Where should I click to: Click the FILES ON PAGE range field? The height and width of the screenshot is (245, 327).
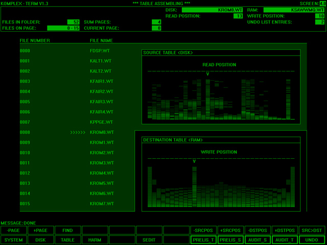(63, 28)
